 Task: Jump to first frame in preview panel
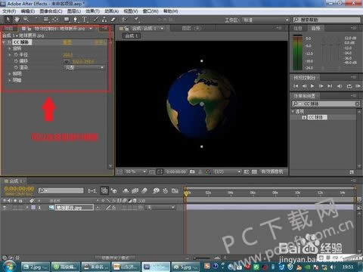296,86
